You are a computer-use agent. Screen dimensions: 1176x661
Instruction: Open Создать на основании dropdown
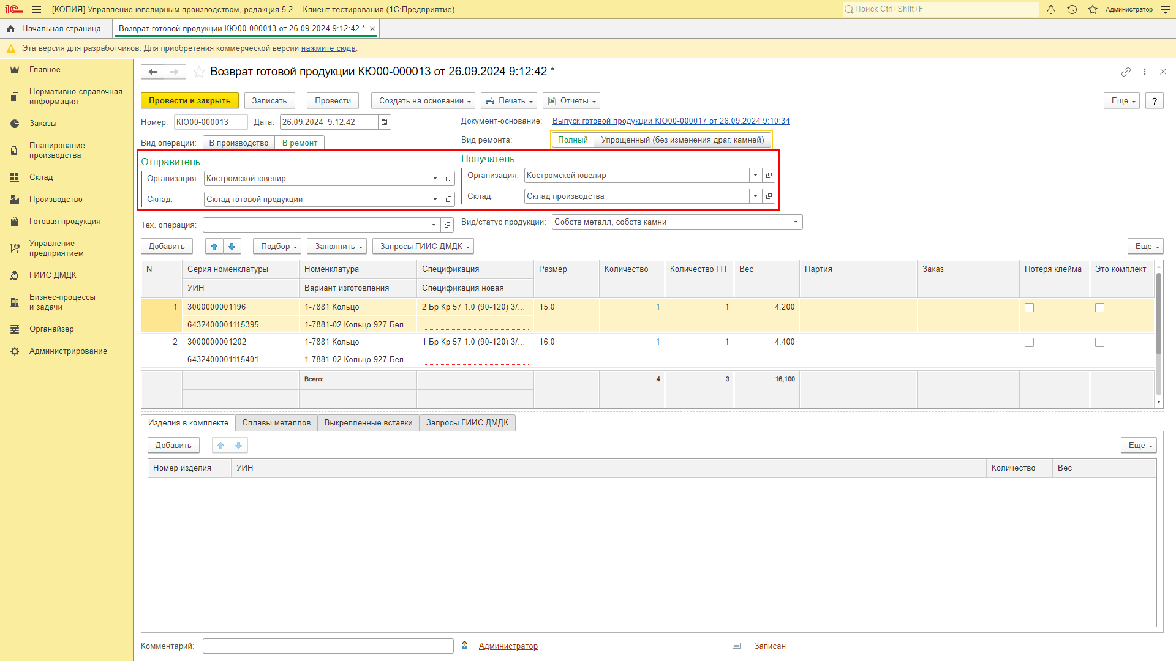tap(423, 101)
